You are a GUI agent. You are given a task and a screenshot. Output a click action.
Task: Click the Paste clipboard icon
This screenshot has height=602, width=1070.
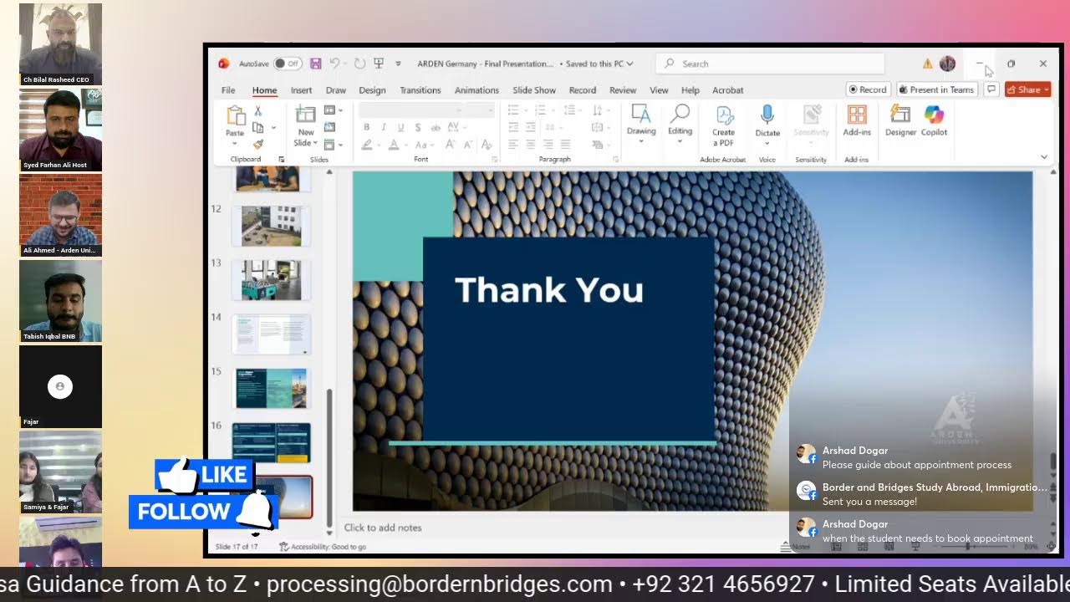pyautogui.click(x=235, y=115)
